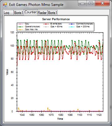Click the 1080 tick label on time axis
The image size is (112, 126).
[61, 115]
